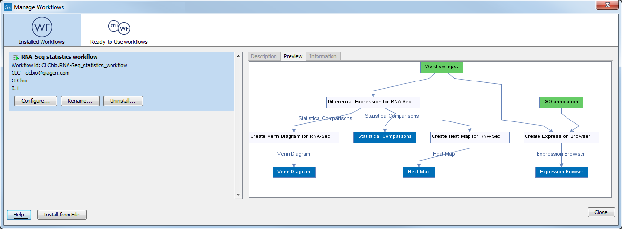Select the Statistical Comparisons output node
Image resolution: width=622 pixels, height=229 pixels.
385,137
